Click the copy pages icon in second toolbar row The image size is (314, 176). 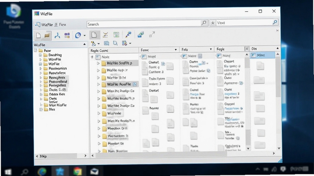point(115,43)
